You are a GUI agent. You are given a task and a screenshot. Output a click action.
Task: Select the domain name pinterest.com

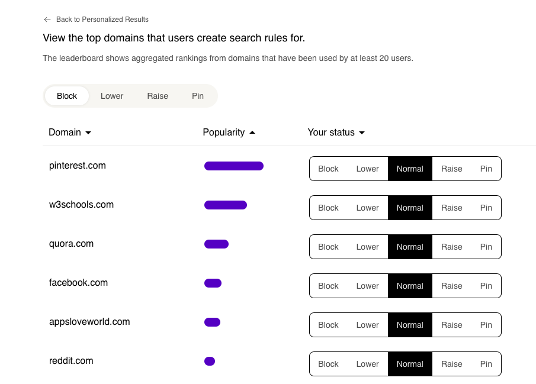click(x=77, y=166)
